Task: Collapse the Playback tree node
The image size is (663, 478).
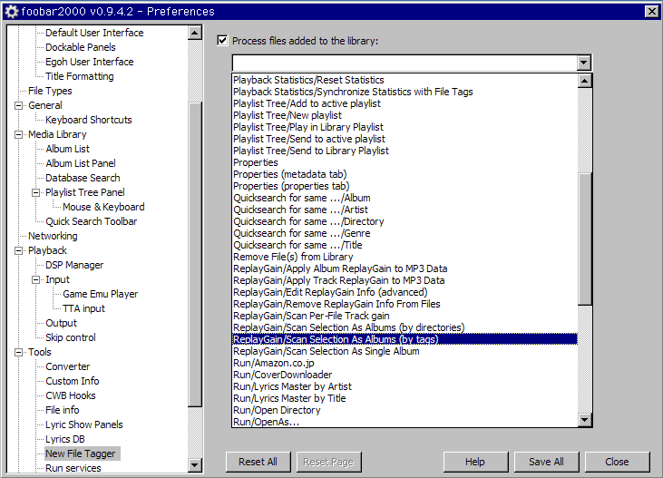Action: [x=19, y=251]
